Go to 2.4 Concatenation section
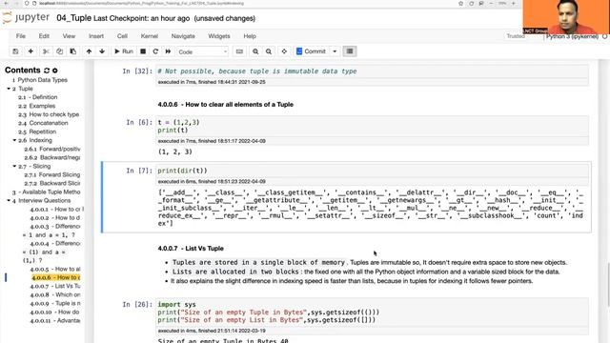 (43, 123)
